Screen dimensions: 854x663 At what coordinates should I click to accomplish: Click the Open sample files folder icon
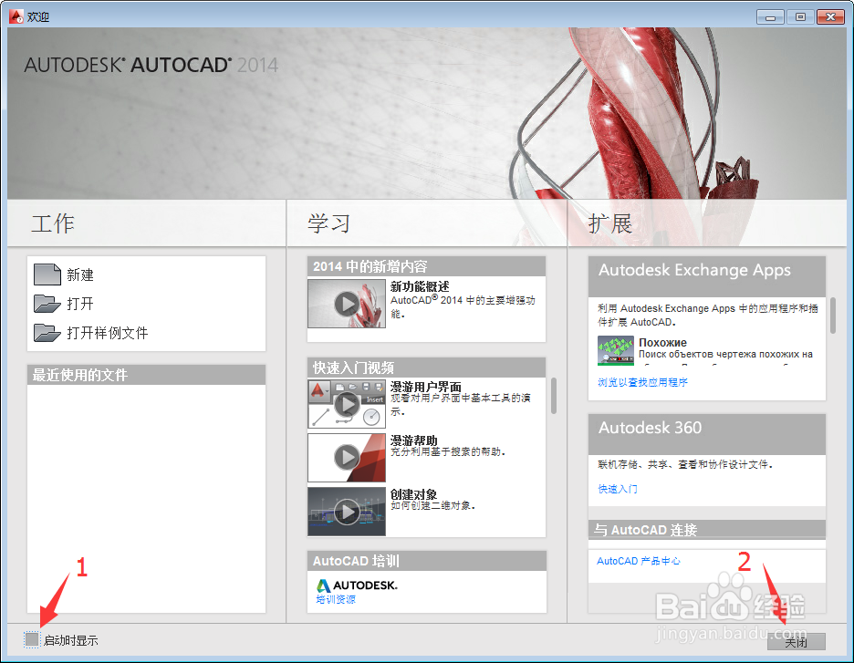click(x=47, y=333)
